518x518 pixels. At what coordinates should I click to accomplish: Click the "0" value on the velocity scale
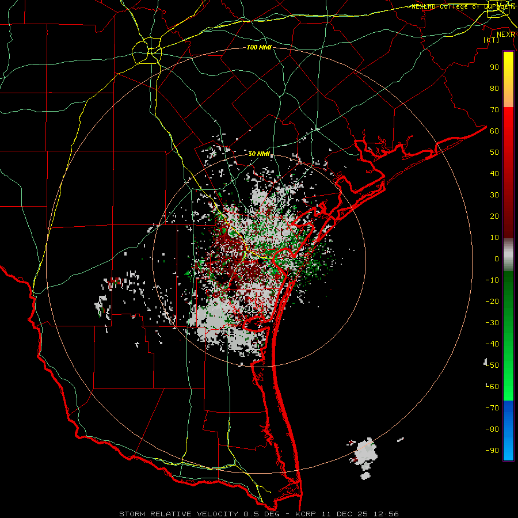click(x=497, y=259)
